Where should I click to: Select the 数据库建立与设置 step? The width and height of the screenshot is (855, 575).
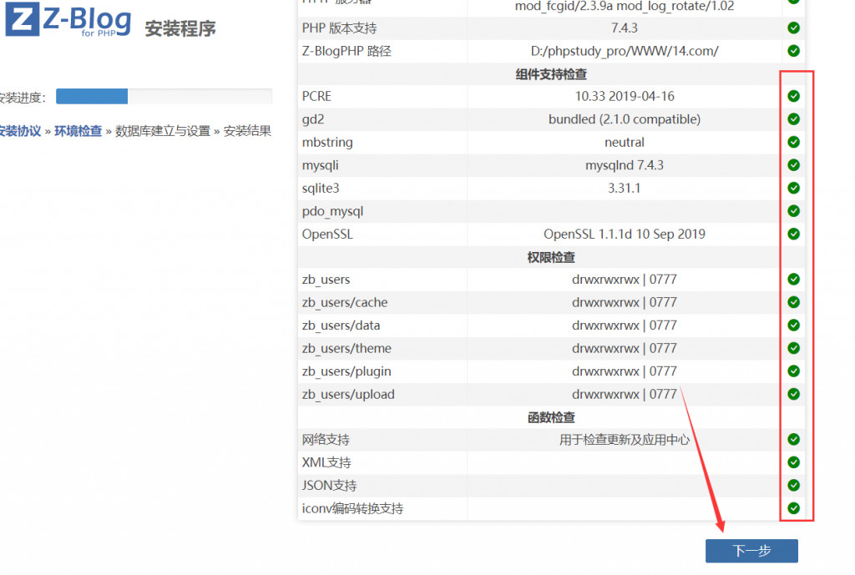click(x=163, y=131)
